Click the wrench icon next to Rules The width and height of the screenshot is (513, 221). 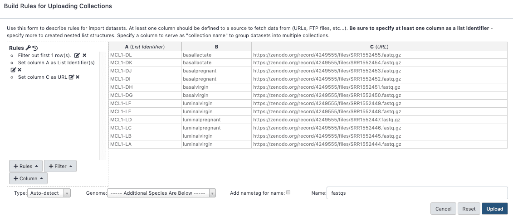(28, 48)
